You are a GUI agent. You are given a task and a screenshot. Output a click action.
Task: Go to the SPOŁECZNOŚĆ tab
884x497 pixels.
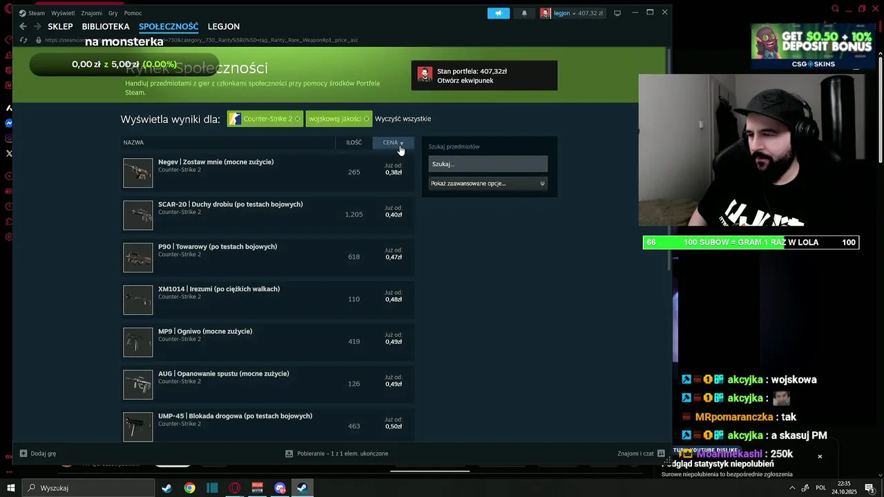[169, 26]
